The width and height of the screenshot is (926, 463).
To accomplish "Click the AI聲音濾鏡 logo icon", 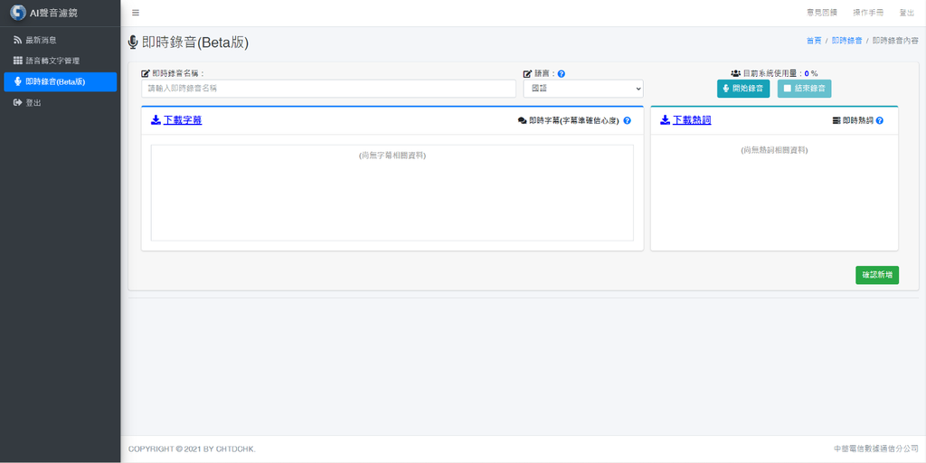I will [x=18, y=13].
